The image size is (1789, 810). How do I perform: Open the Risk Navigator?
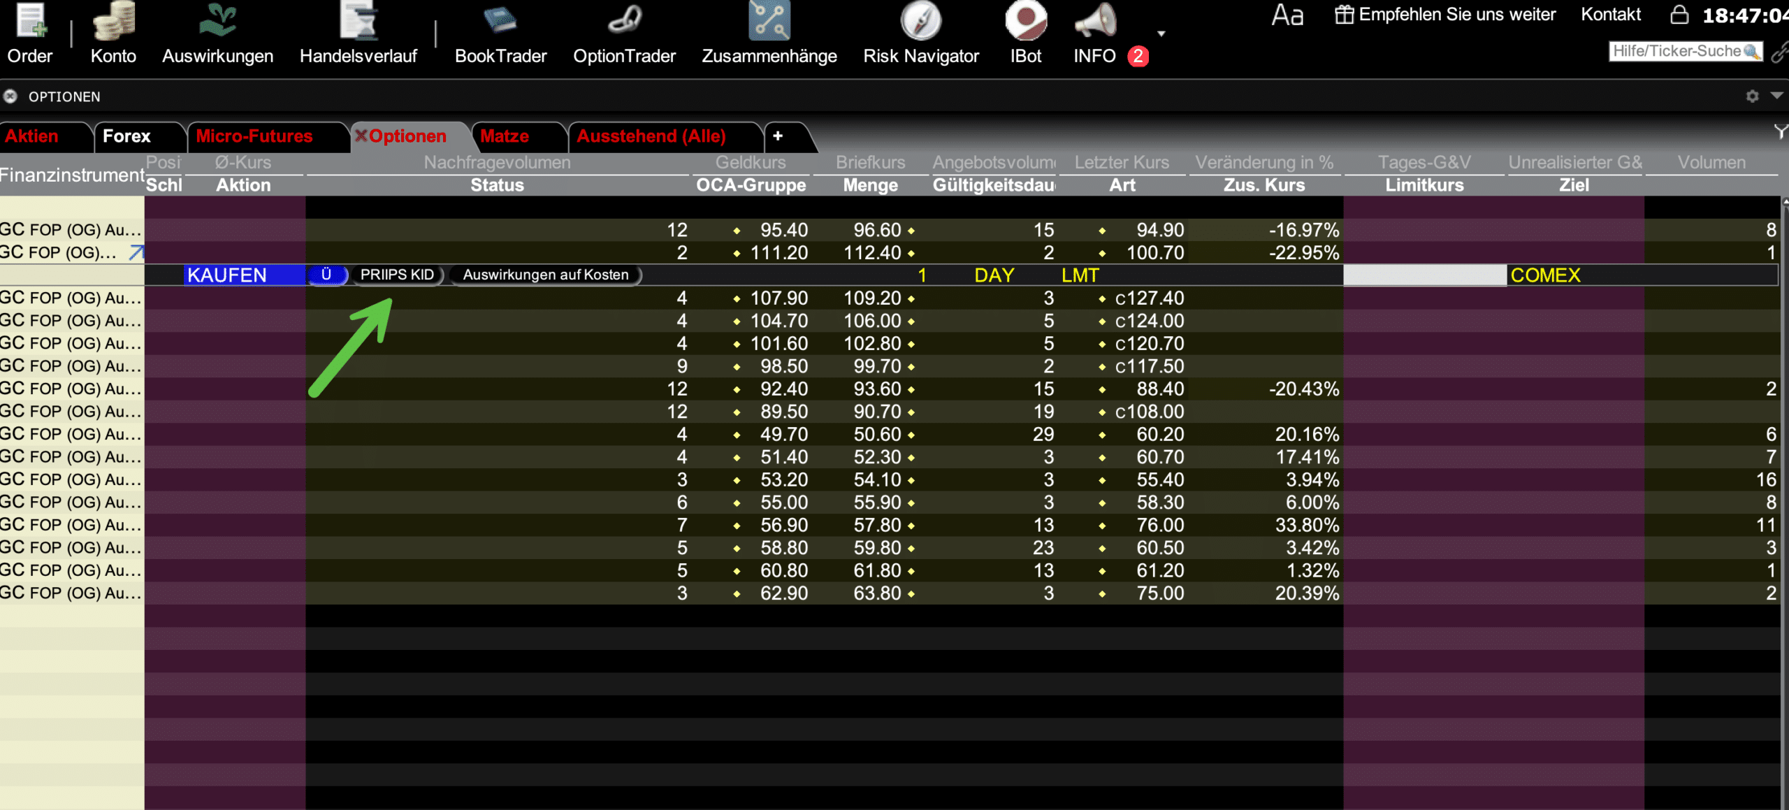point(920,34)
